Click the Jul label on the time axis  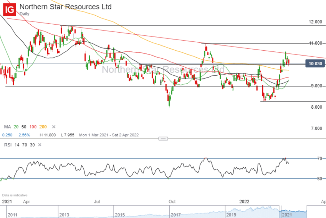[97, 202]
